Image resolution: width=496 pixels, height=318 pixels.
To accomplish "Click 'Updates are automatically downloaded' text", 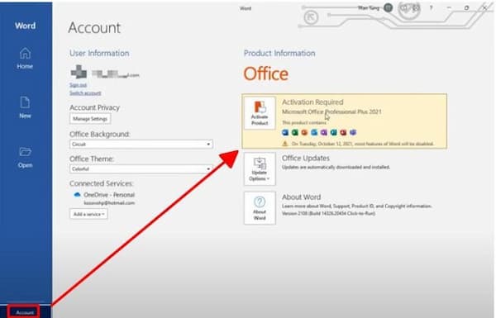I will [336, 167].
